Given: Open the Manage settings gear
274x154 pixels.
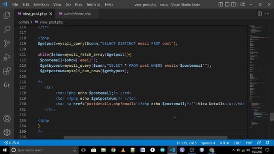Looking at the screenshot, I should point(7,132).
